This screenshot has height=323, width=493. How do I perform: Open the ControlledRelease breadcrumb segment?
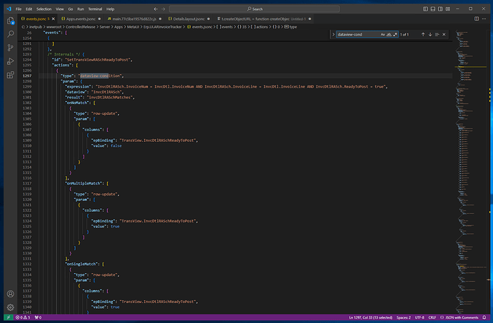coord(81,27)
